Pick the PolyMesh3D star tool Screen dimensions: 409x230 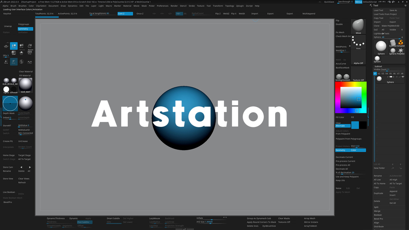[400, 51]
